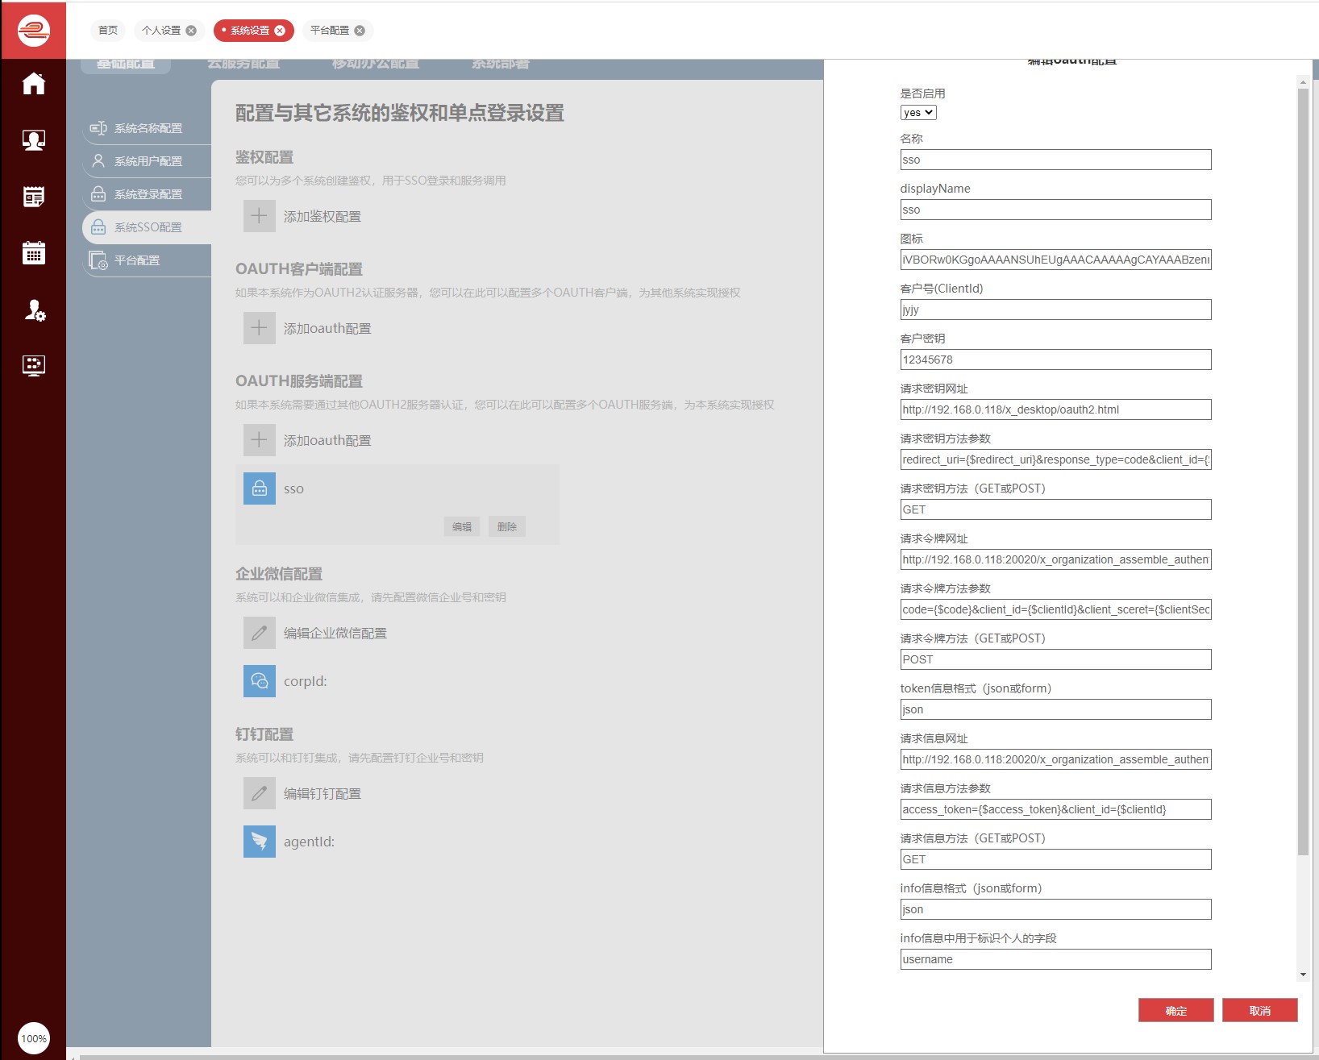Click the plus icon under OAUTH客户端配置
Image resolution: width=1319 pixels, height=1060 pixels.
point(260,328)
